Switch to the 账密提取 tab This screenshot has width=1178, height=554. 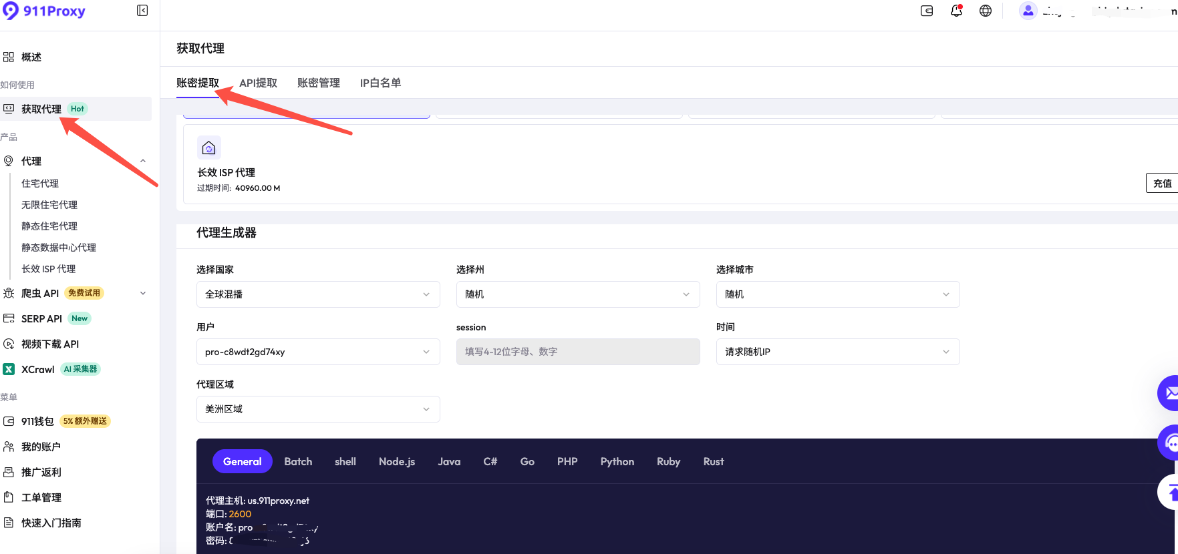pyautogui.click(x=198, y=83)
